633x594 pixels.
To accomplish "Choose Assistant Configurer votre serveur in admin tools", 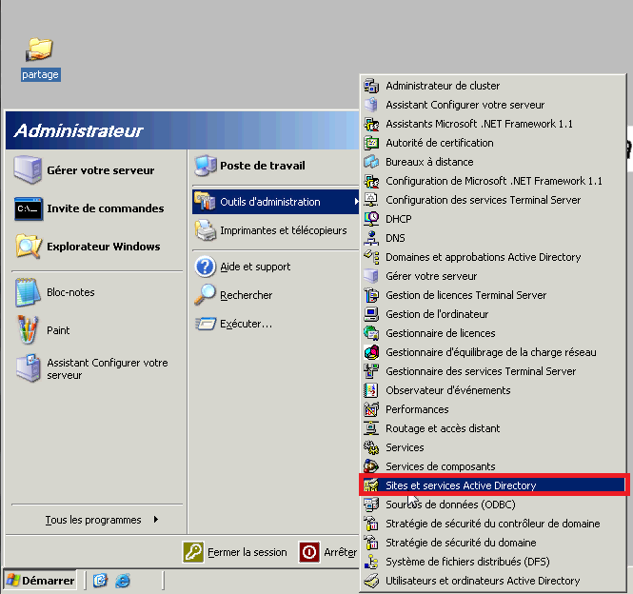I will [x=493, y=105].
